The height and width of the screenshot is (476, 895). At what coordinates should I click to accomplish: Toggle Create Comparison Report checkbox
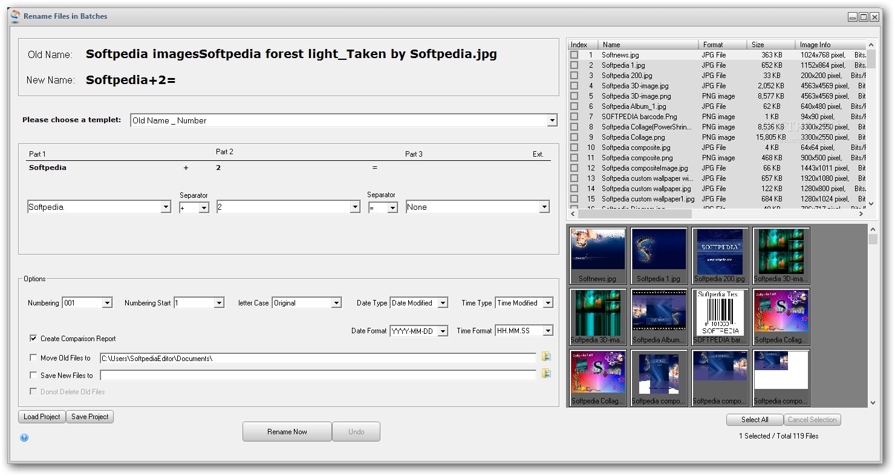(x=33, y=339)
